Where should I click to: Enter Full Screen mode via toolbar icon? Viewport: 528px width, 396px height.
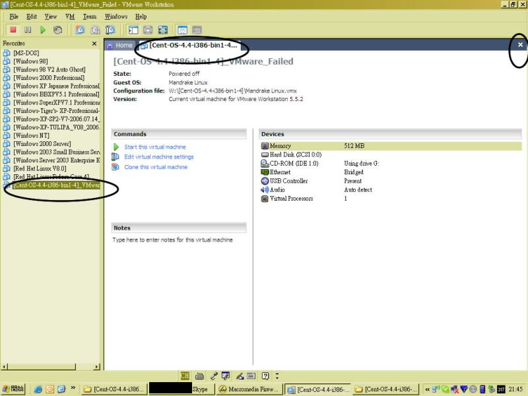[162, 30]
